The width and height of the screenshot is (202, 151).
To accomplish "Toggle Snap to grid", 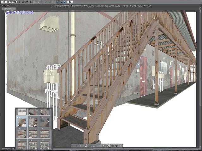I will tap(64, 2).
